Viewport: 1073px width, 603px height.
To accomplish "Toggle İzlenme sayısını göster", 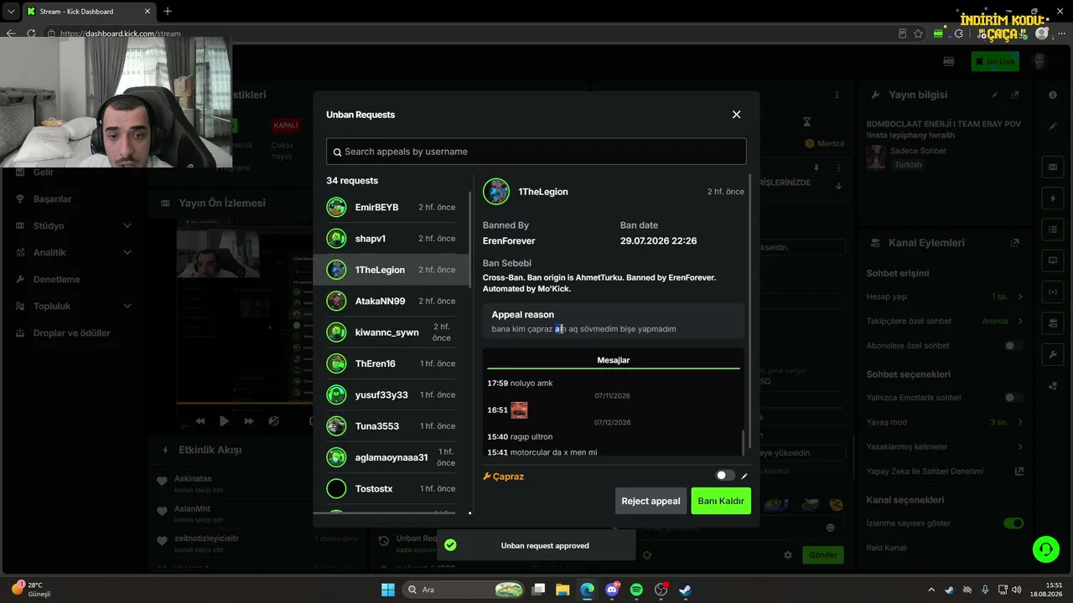I will tap(1013, 523).
